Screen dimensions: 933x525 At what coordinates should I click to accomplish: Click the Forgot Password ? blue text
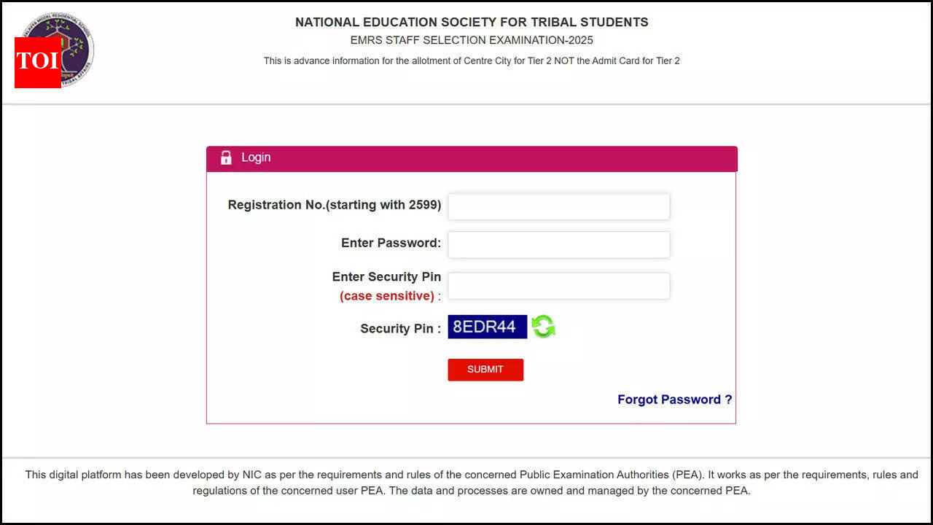click(674, 400)
